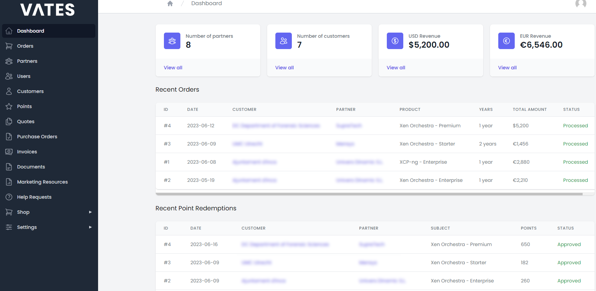Expand the Settings submenu arrow
This screenshot has width=596, height=291.
click(90, 227)
